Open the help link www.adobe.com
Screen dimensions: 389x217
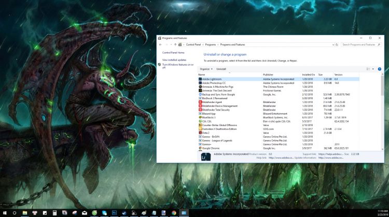coord(281,158)
